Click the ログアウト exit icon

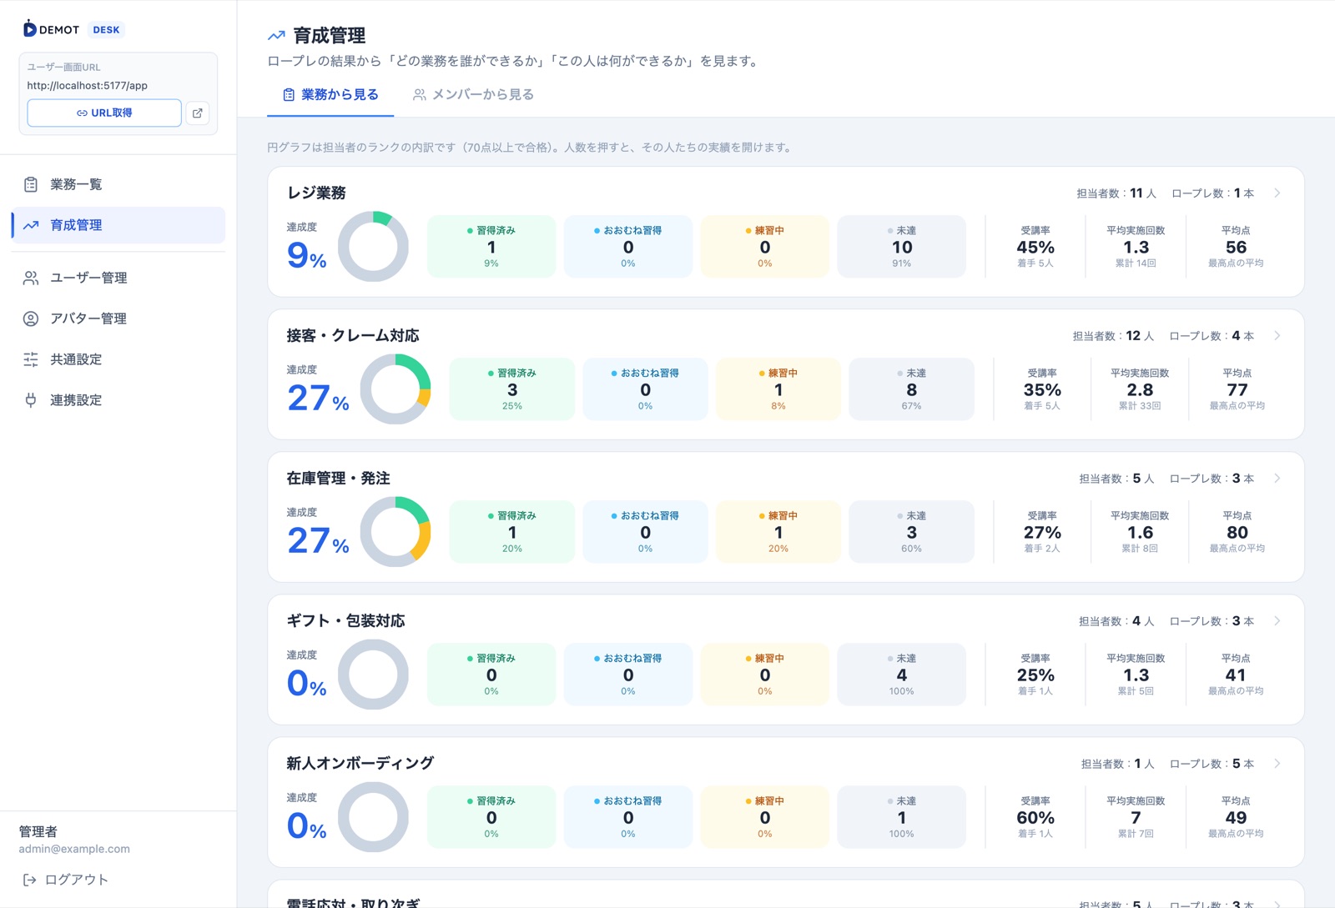coord(29,880)
